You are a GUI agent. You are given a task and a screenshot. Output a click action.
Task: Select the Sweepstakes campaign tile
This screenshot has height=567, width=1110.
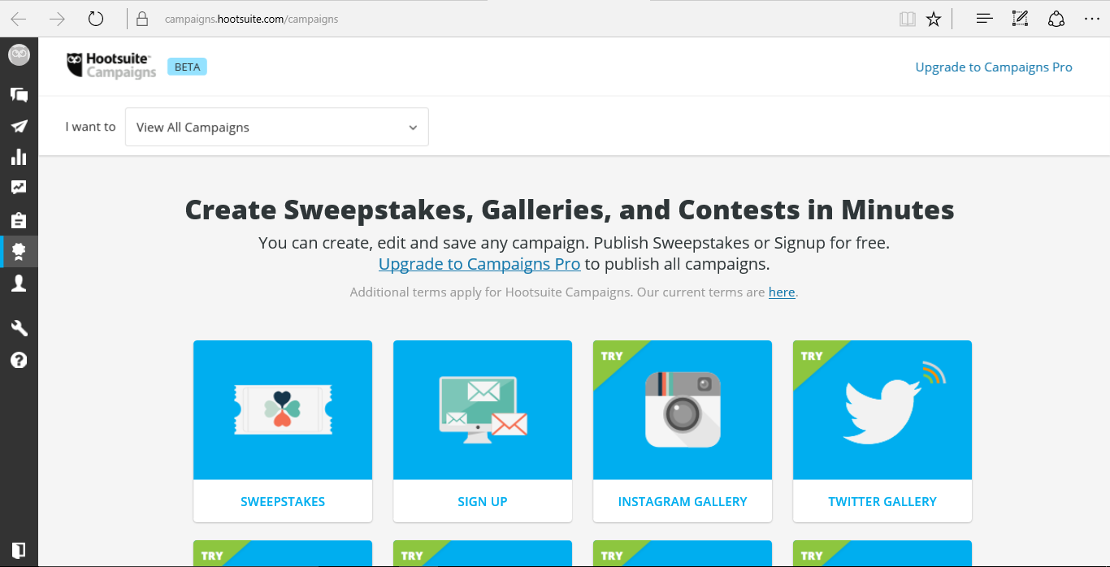coord(283,431)
